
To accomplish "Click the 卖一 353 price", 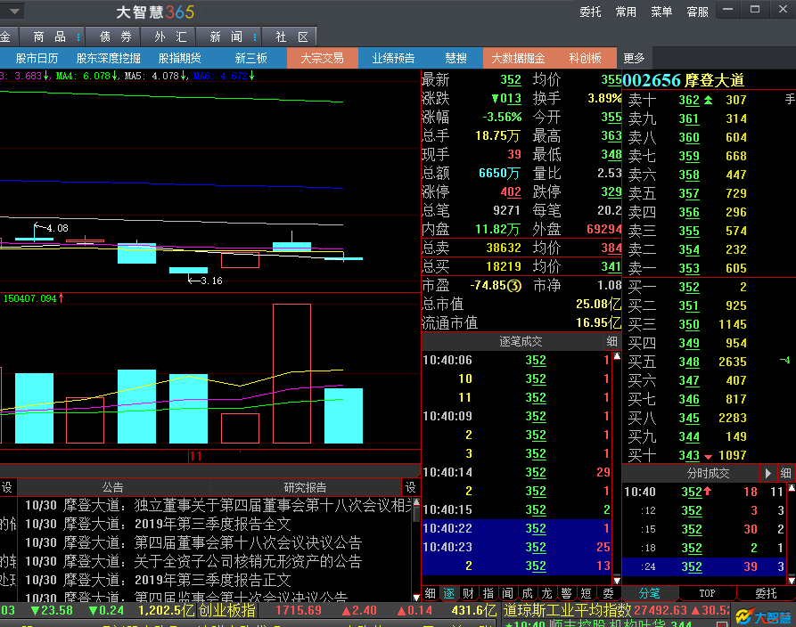I will pos(689,268).
